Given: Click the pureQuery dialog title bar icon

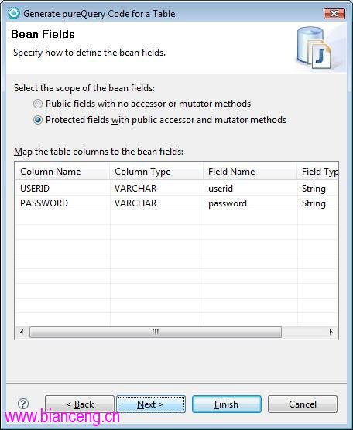Looking at the screenshot, I should (x=13, y=13).
